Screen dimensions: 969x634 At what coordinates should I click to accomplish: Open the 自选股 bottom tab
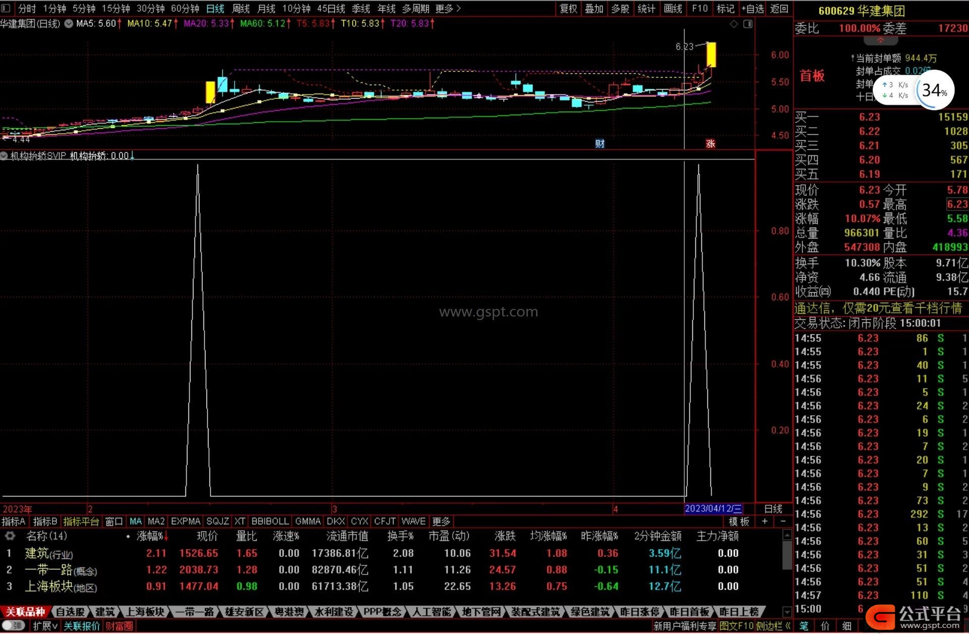coord(71,612)
